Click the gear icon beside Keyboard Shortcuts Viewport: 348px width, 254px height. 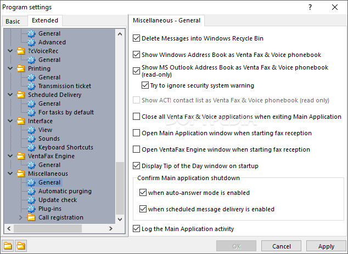tap(31, 147)
